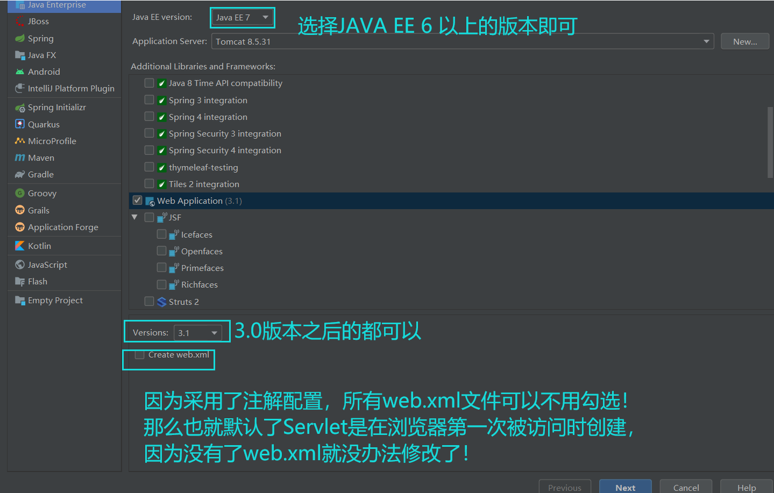This screenshot has width=774, height=493.
Task: Click the Spring leaf icon in sidebar
Action: [x=20, y=38]
